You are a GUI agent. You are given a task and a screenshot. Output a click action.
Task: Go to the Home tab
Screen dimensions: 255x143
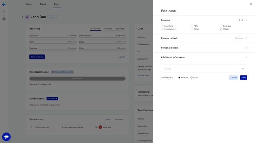[29, 4]
